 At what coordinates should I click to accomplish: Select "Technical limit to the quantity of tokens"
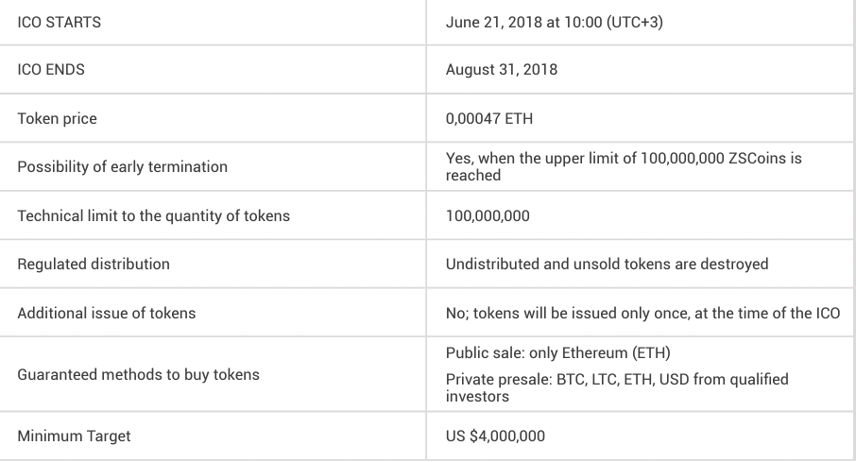pyautogui.click(x=153, y=215)
